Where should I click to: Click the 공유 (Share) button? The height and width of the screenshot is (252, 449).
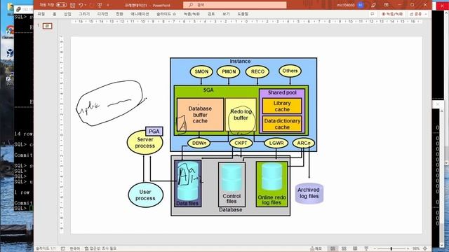(x=415, y=14)
